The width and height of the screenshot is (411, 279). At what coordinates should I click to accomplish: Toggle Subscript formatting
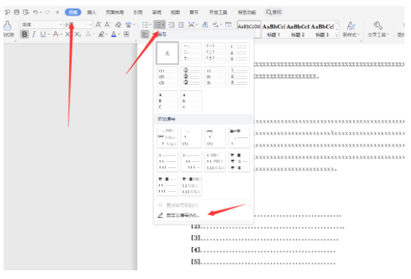tap(78, 34)
